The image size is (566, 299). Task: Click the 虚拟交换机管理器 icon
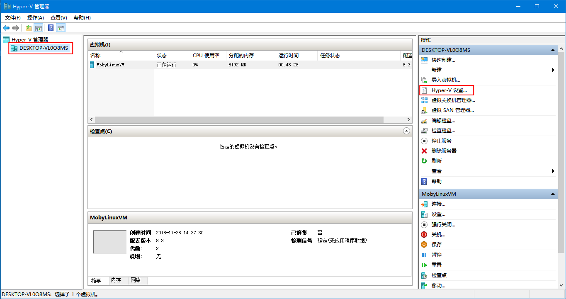(x=424, y=100)
